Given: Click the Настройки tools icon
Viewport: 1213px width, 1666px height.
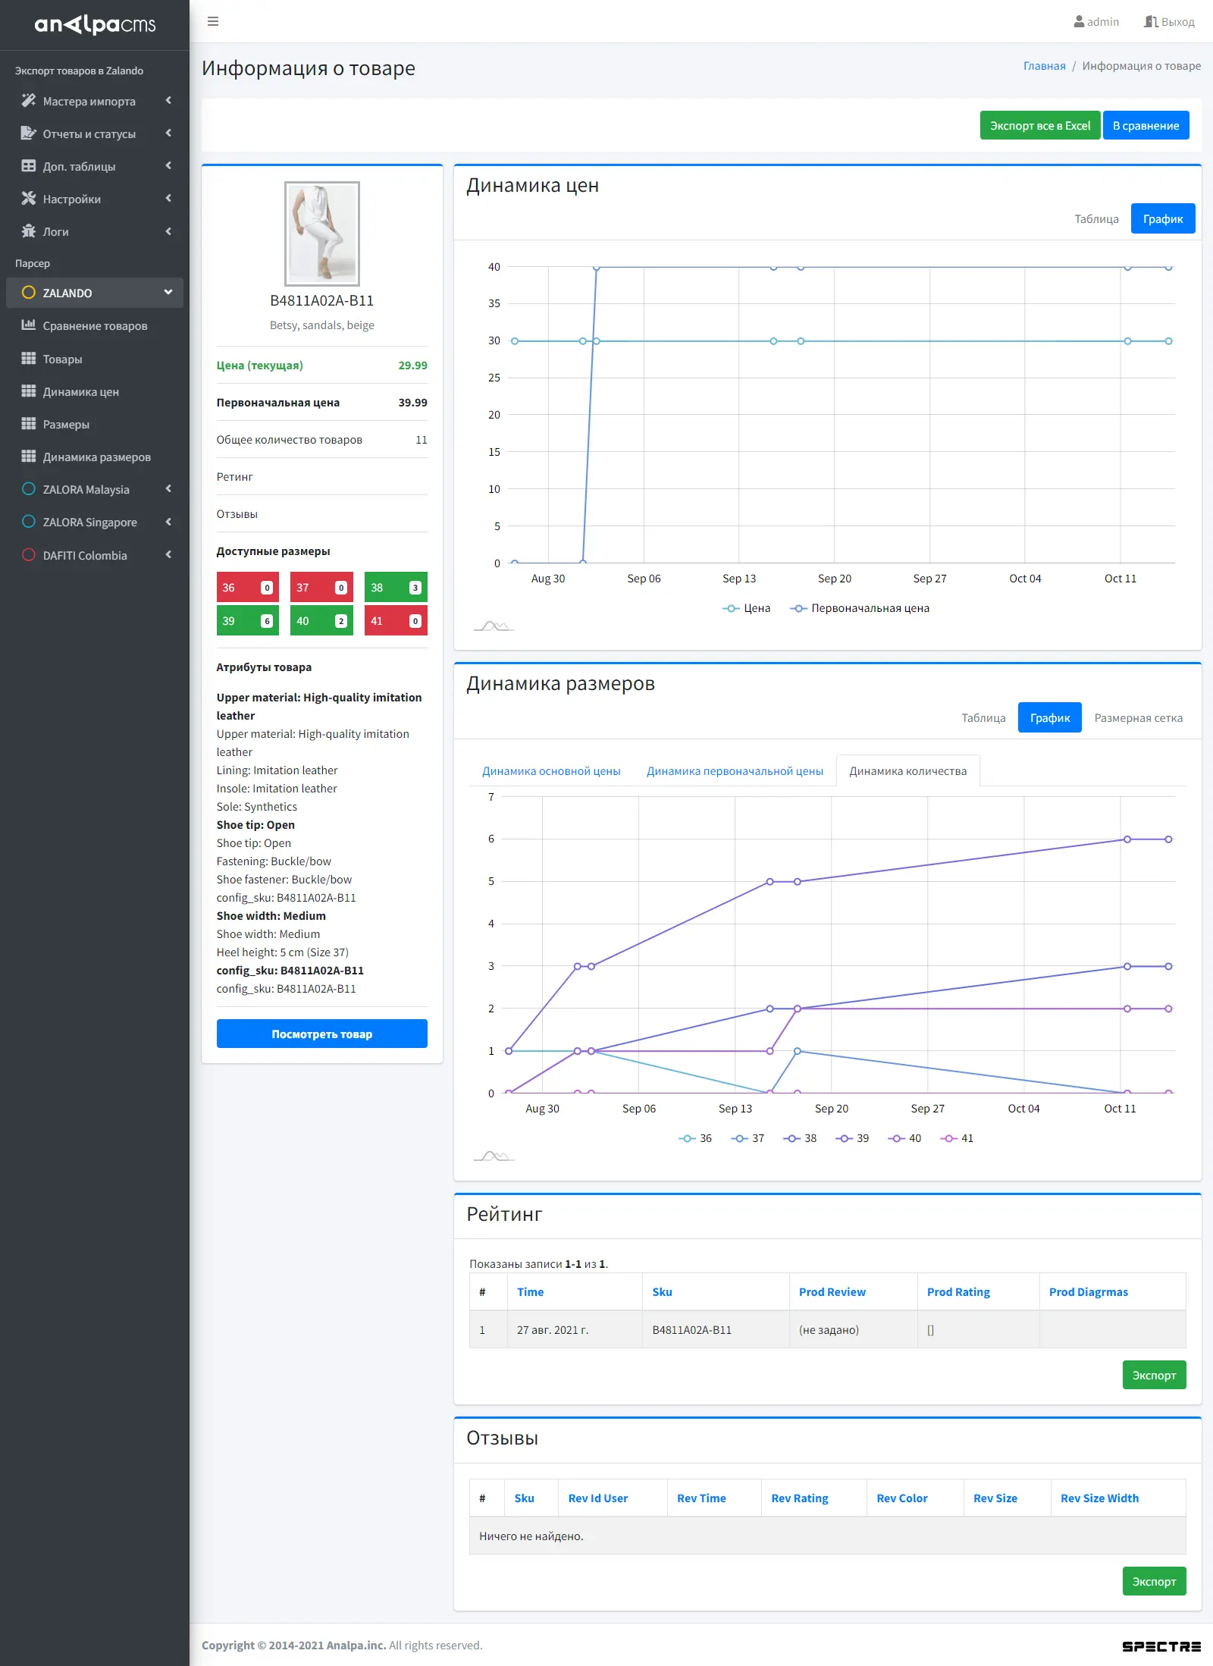Looking at the screenshot, I should [x=29, y=199].
